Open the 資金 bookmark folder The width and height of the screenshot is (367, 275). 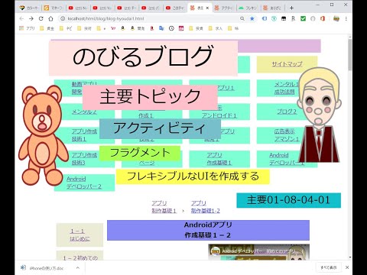(47, 28)
